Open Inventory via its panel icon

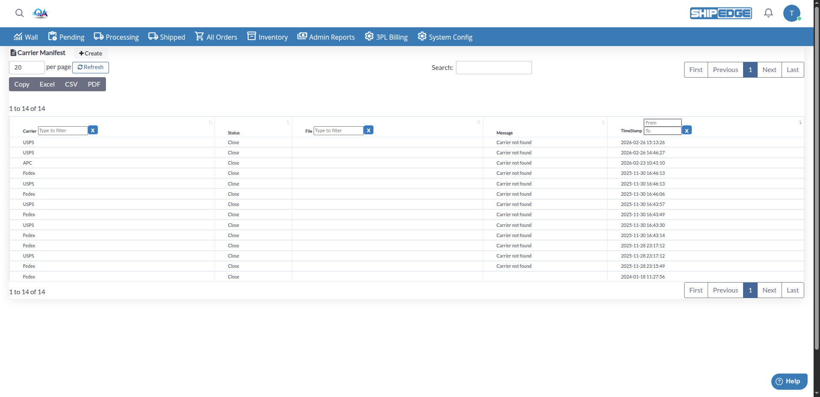[x=252, y=36]
